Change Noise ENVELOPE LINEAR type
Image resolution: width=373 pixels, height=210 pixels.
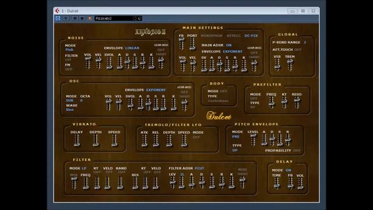(x=132, y=48)
